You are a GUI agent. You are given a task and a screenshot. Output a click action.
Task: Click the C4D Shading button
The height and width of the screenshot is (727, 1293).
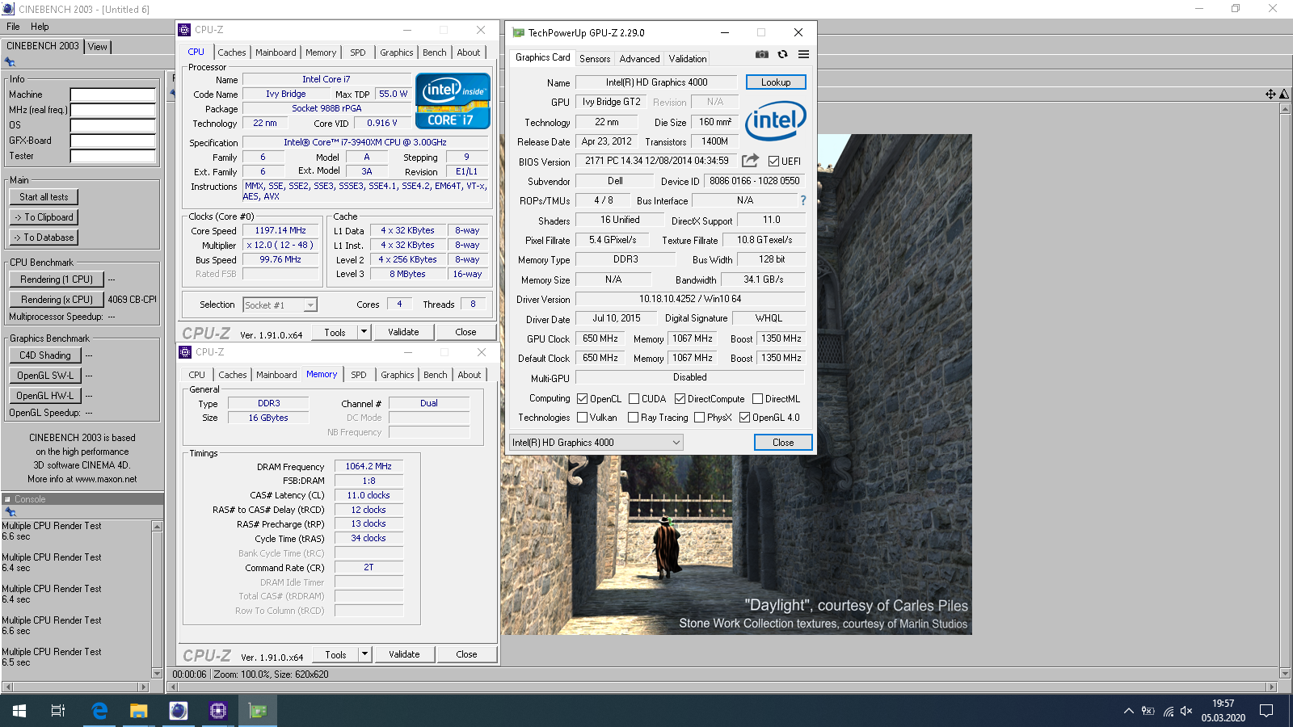point(44,355)
